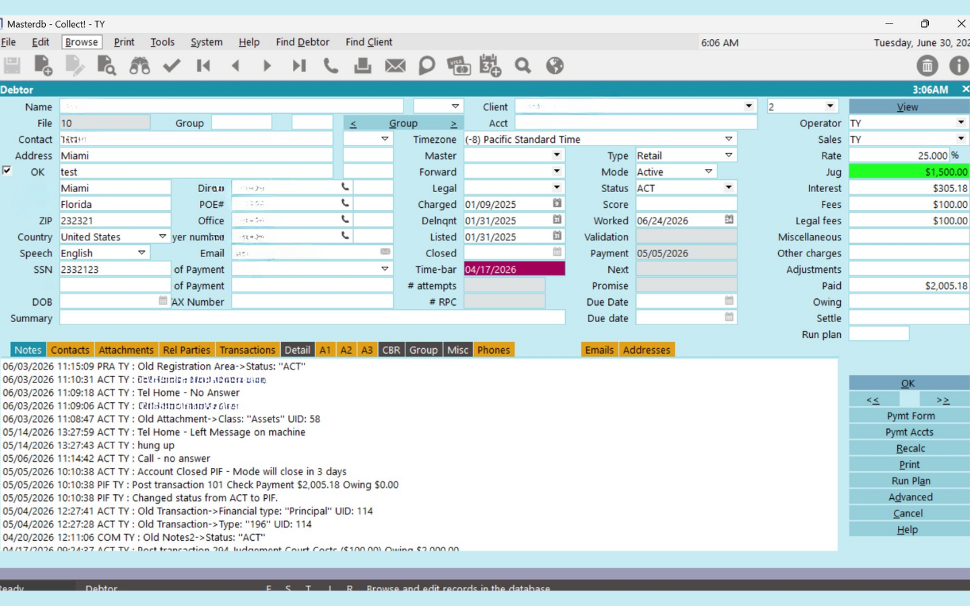970x606 pixels.
Task: Toggle the OK address checkbox
Action: tap(7, 170)
